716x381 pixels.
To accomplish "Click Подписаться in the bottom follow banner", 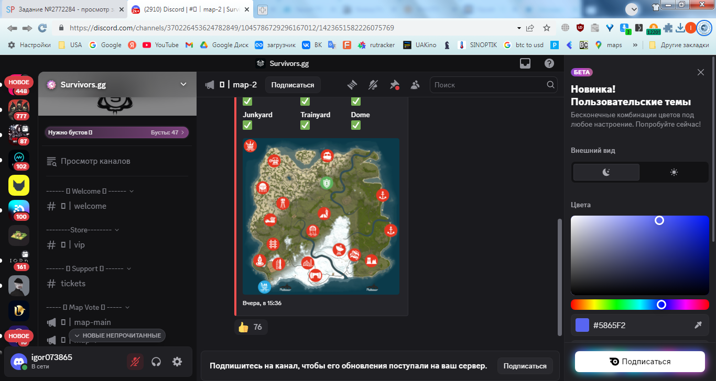I will coord(525,366).
